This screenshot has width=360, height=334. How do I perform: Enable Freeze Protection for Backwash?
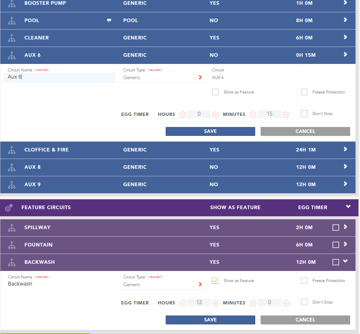[x=304, y=281]
